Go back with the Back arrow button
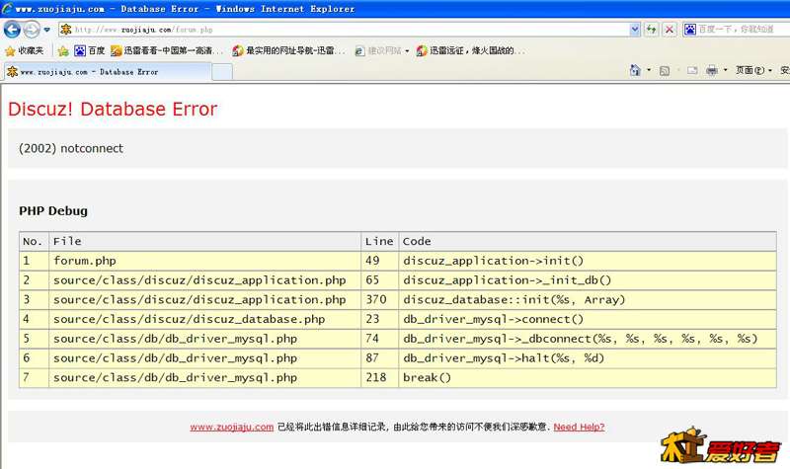This screenshot has height=469, width=790. coord(12,30)
